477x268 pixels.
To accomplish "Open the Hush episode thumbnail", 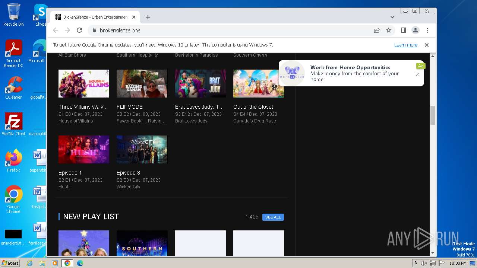I will pos(84,149).
